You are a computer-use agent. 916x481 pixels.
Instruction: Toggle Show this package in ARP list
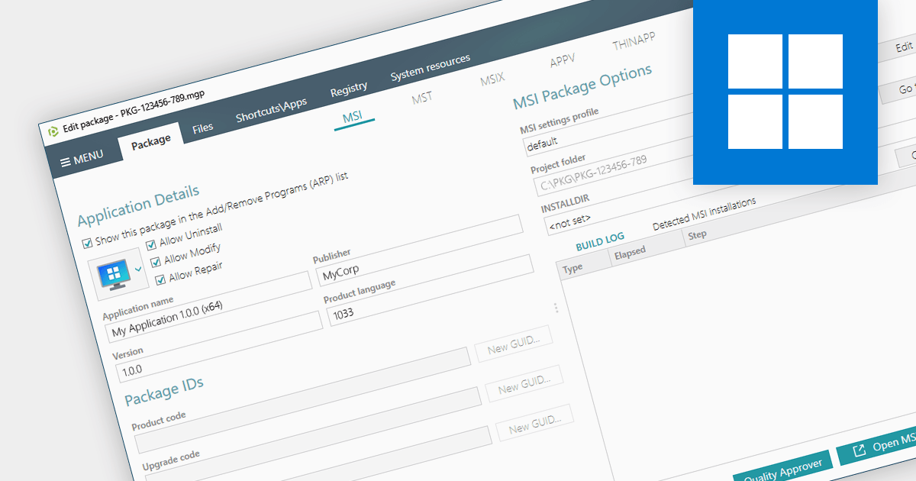tap(87, 243)
